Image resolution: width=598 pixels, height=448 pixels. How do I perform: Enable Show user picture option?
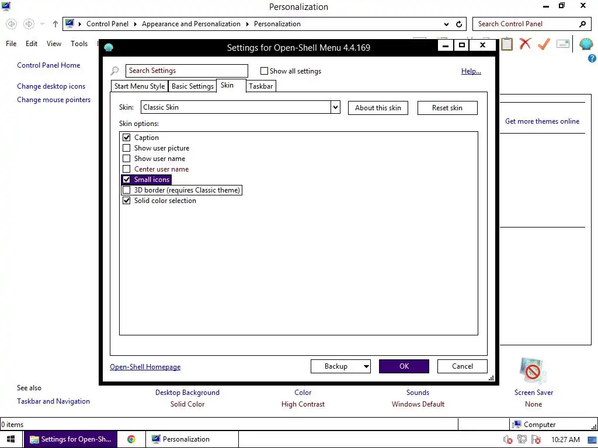coord(127,148)
